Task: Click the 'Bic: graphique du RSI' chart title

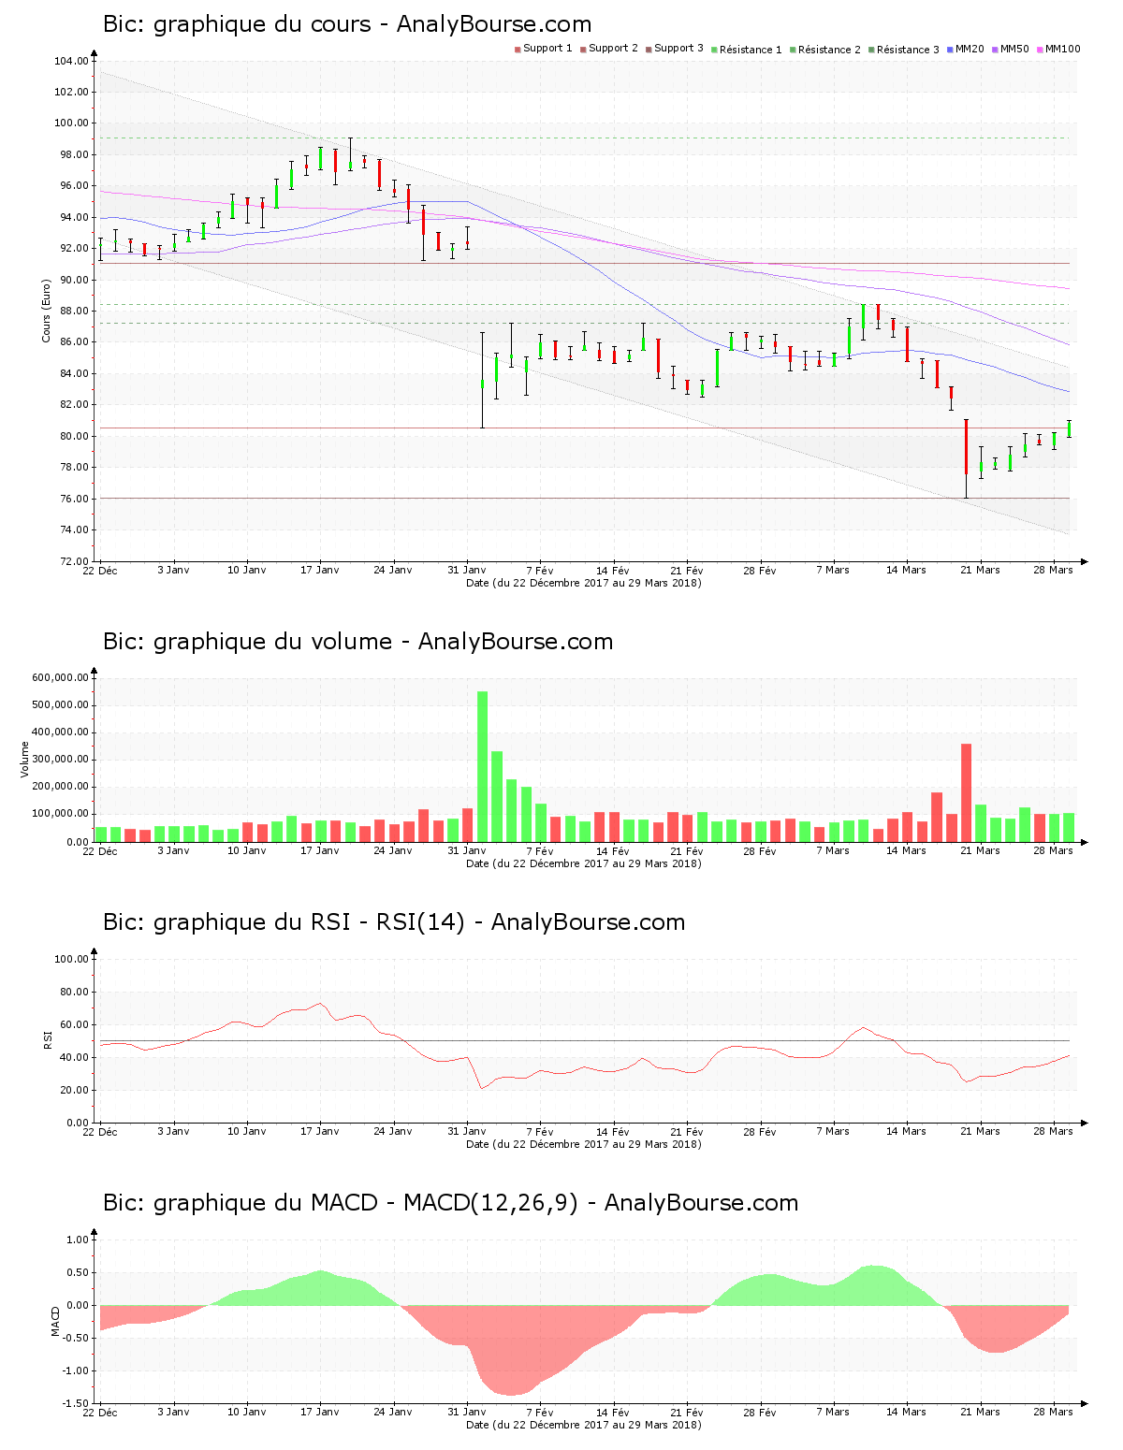Action: [x=394, y=922]
